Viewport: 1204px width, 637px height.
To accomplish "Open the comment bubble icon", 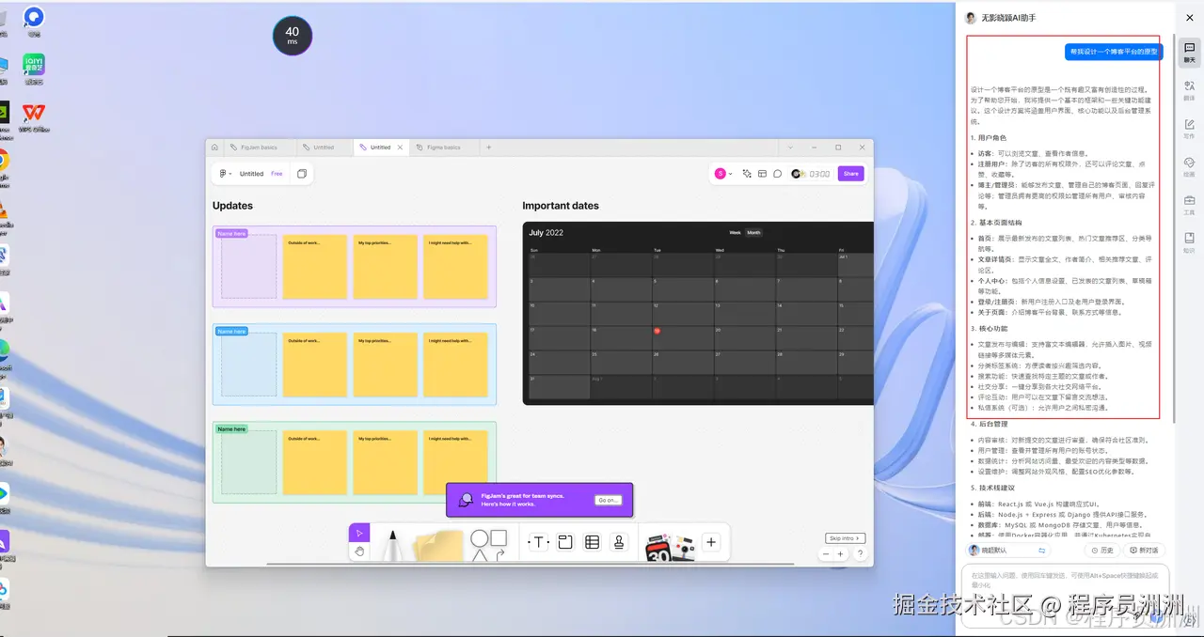I will [778, 174].
